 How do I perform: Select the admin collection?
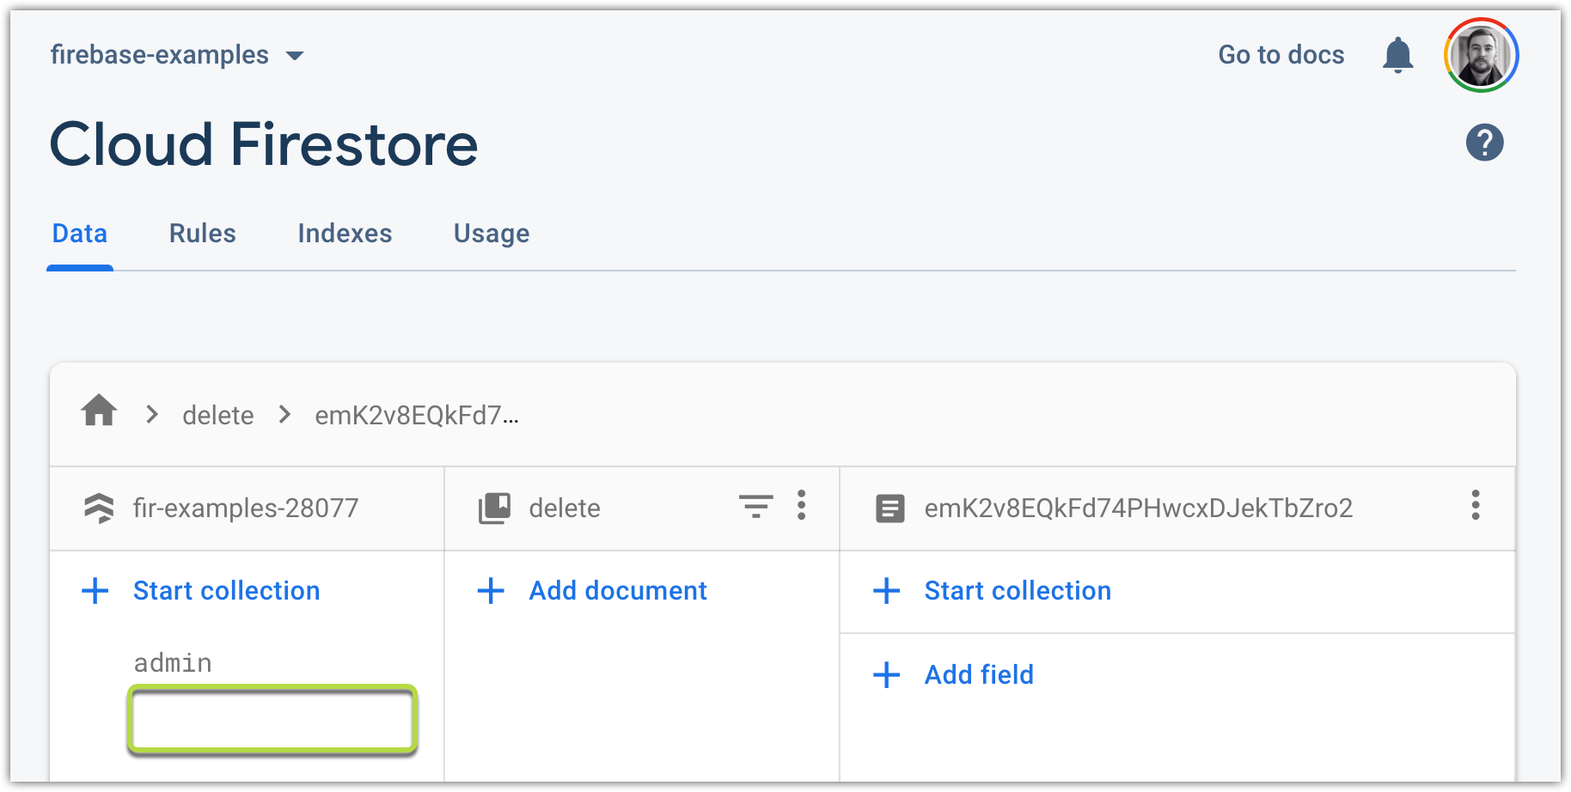[173, 662]
